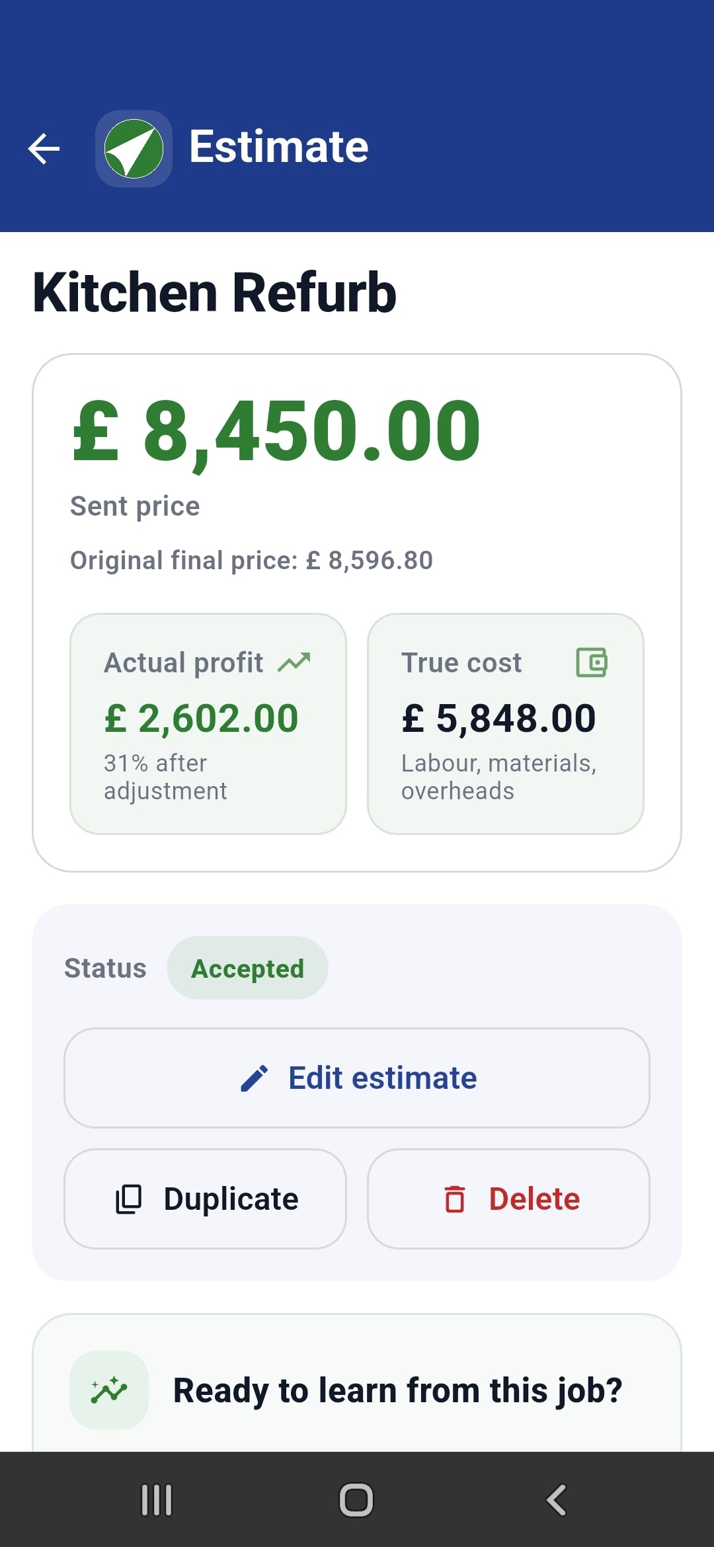Screen dimensions: 714x1547
Task: Change the Accepted status chip
Action: (x=247, y=968)
